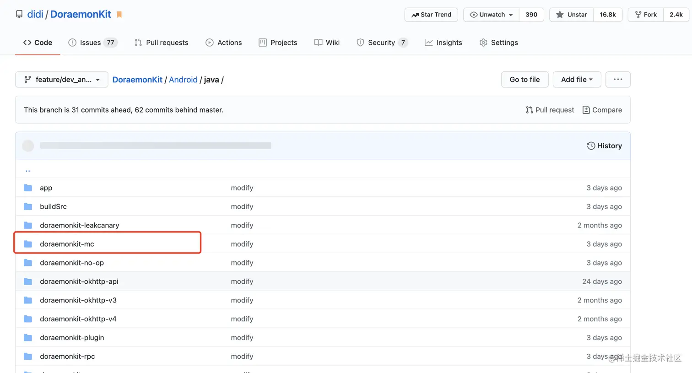Image resolution: width=692 pixels, height=373 pixels.
Task: Open the Issues tab
Action: [93, 43]
